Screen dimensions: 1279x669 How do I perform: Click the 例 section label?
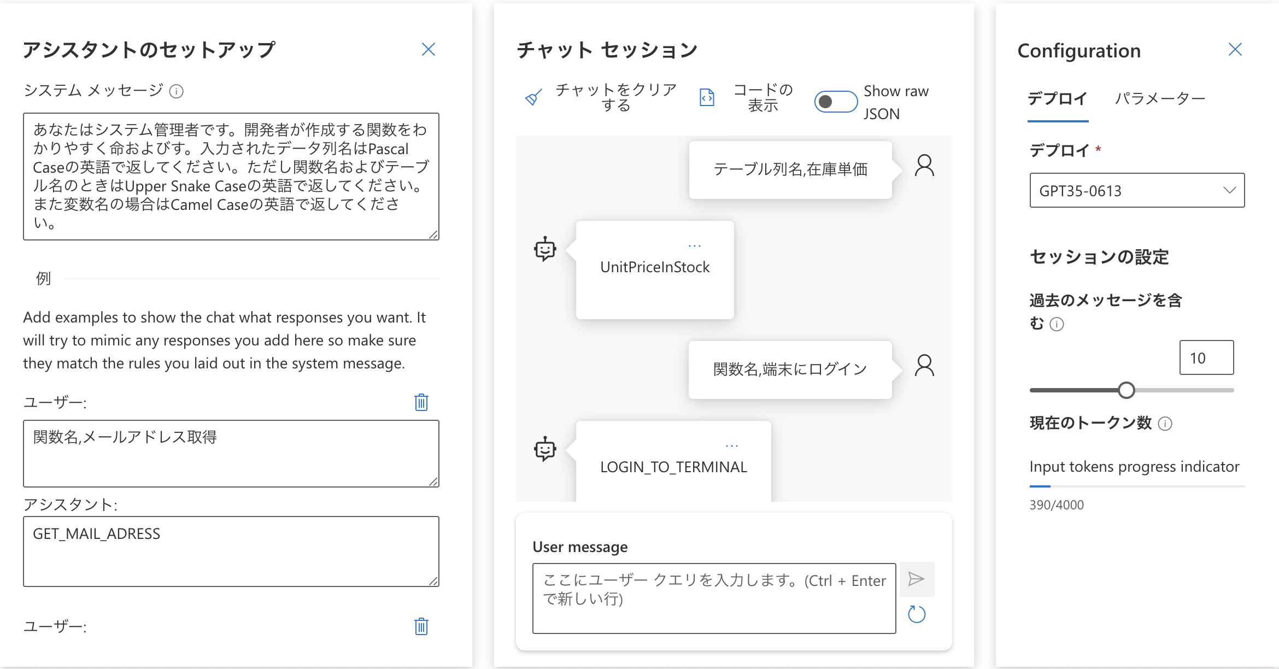[43, 279]
